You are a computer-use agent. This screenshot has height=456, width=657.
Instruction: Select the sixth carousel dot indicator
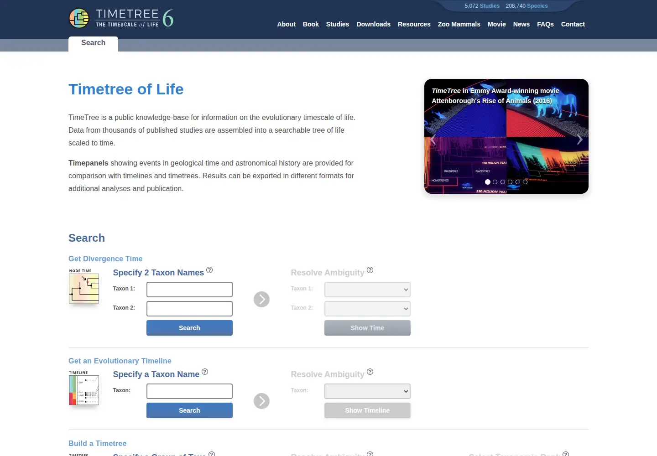click(x=525, y=182)
